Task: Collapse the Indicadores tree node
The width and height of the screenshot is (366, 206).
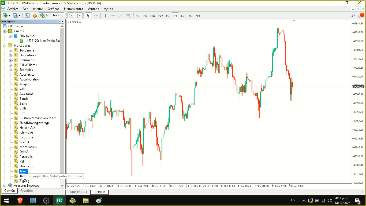Action: click(5, 46)
